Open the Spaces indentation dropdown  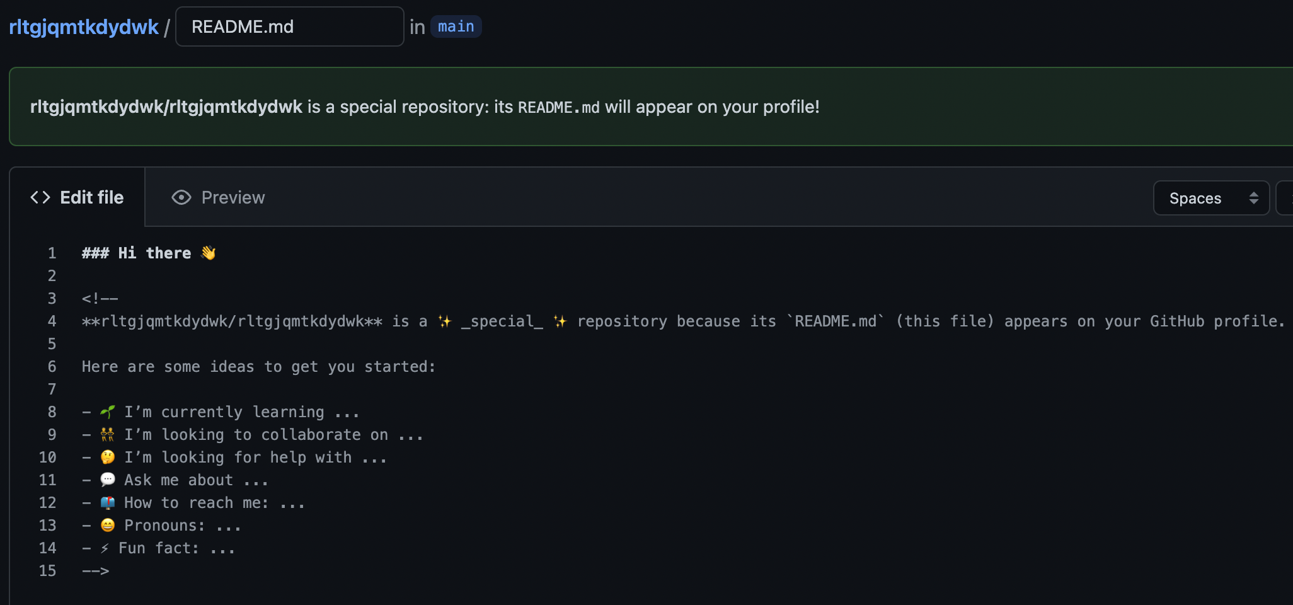tap(1211, 197)
